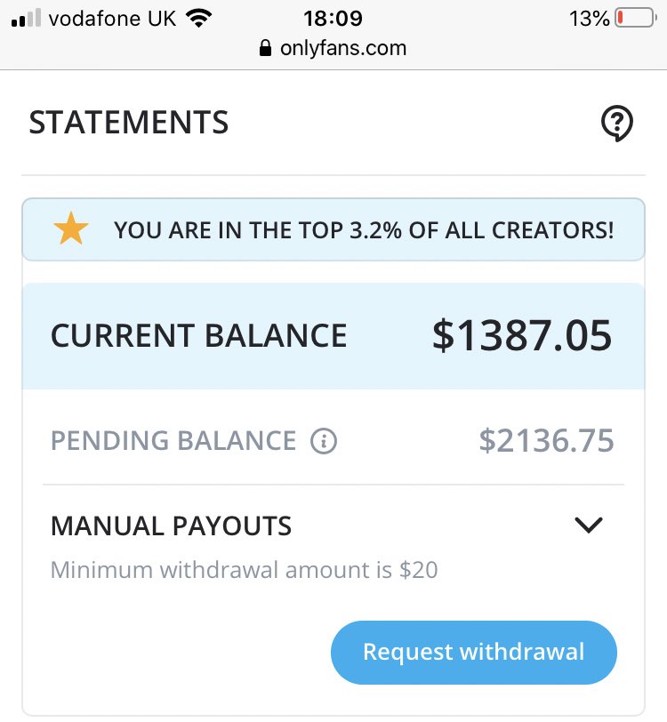Click the pending balance info icon
The image size is (667, 722).
click(324, 440)
